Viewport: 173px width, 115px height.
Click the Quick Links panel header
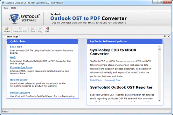pyautogui.click(x=43, y=42)
